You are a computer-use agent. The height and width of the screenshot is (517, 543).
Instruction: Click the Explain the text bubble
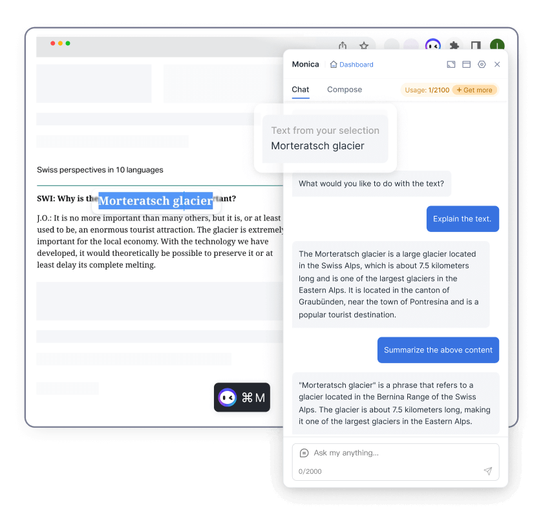(x=463, y=219)
